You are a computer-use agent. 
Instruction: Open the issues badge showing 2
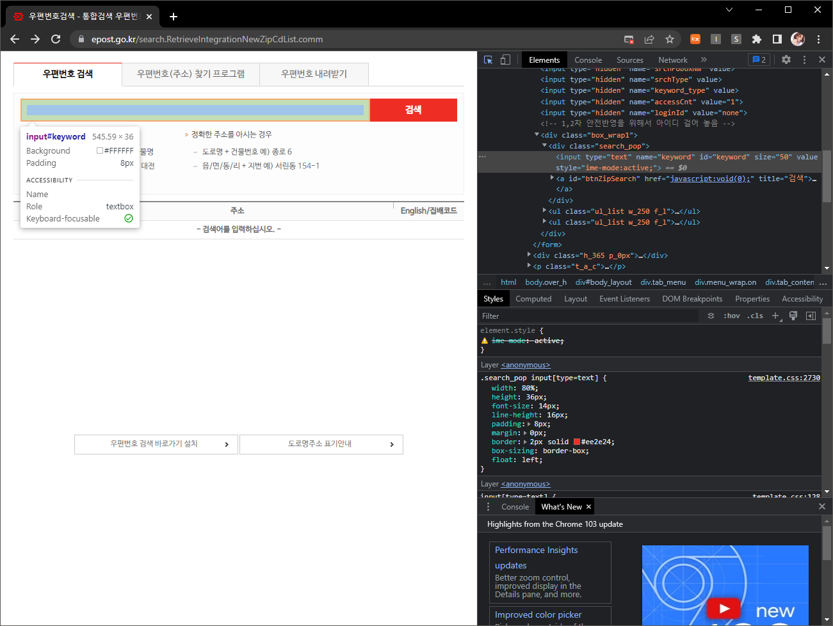[759, 60]
